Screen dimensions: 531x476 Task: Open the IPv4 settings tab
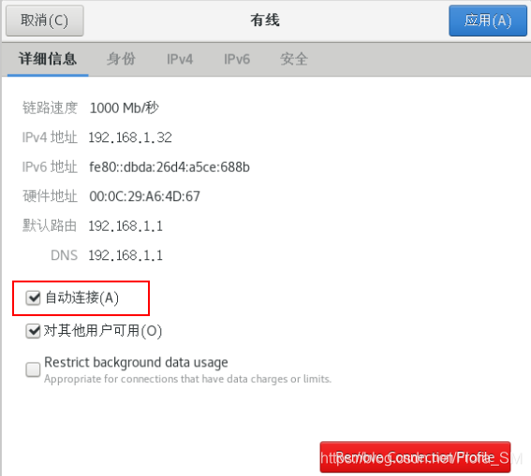(x=180, y=59)
